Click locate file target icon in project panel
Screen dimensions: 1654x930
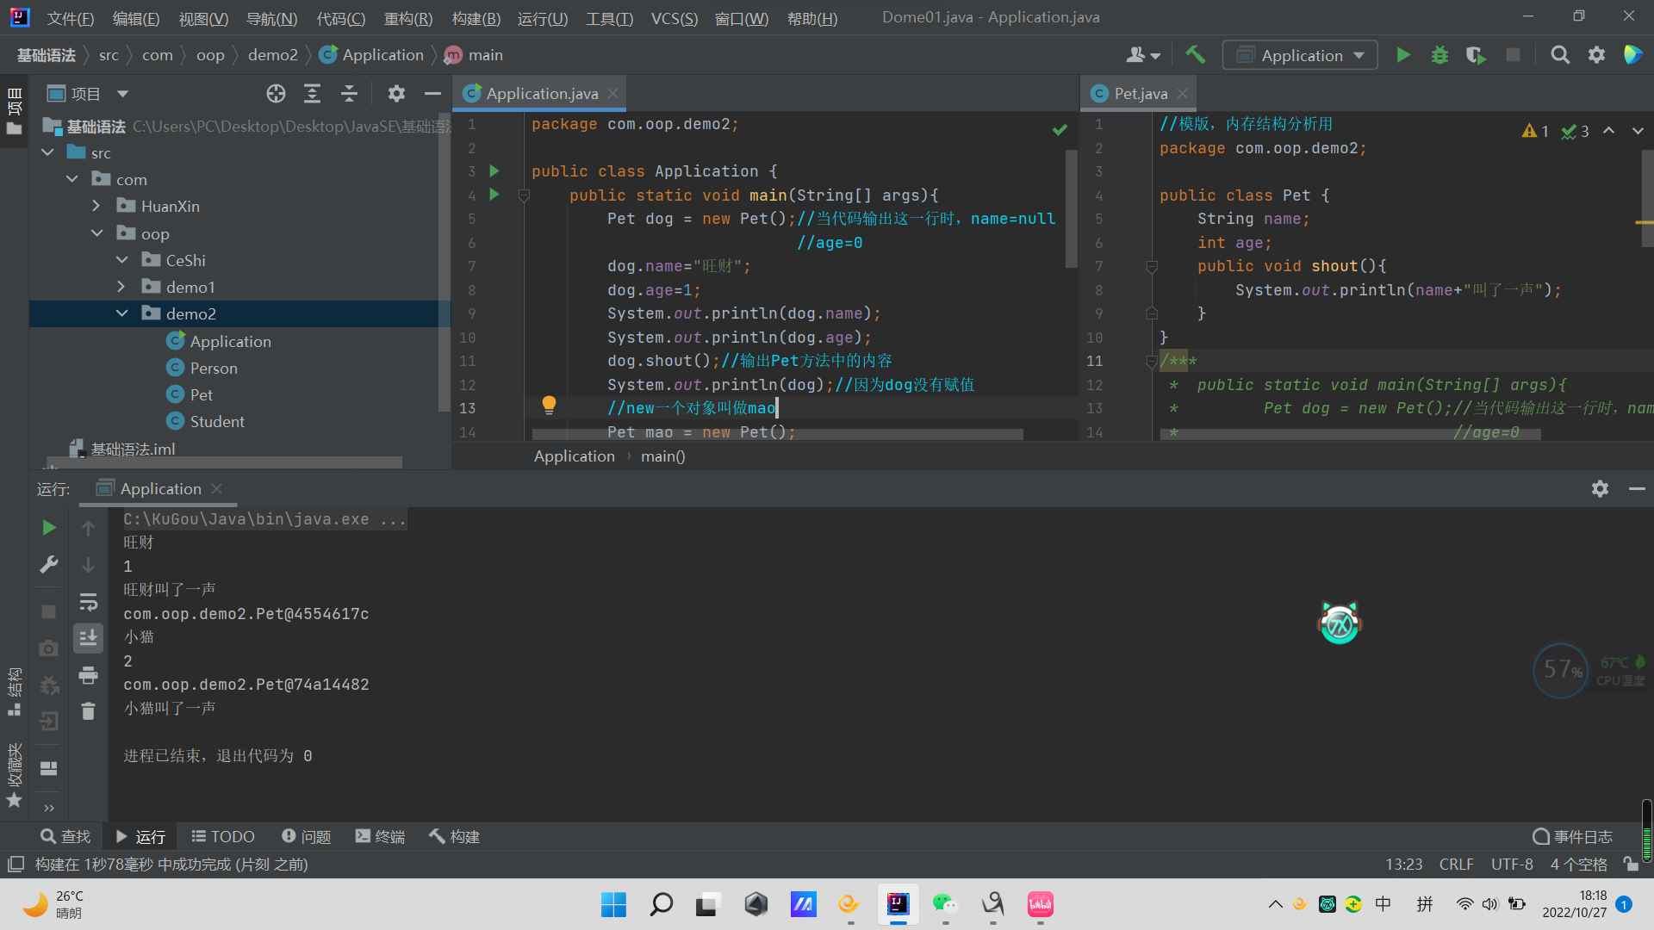tap(276, 94)
